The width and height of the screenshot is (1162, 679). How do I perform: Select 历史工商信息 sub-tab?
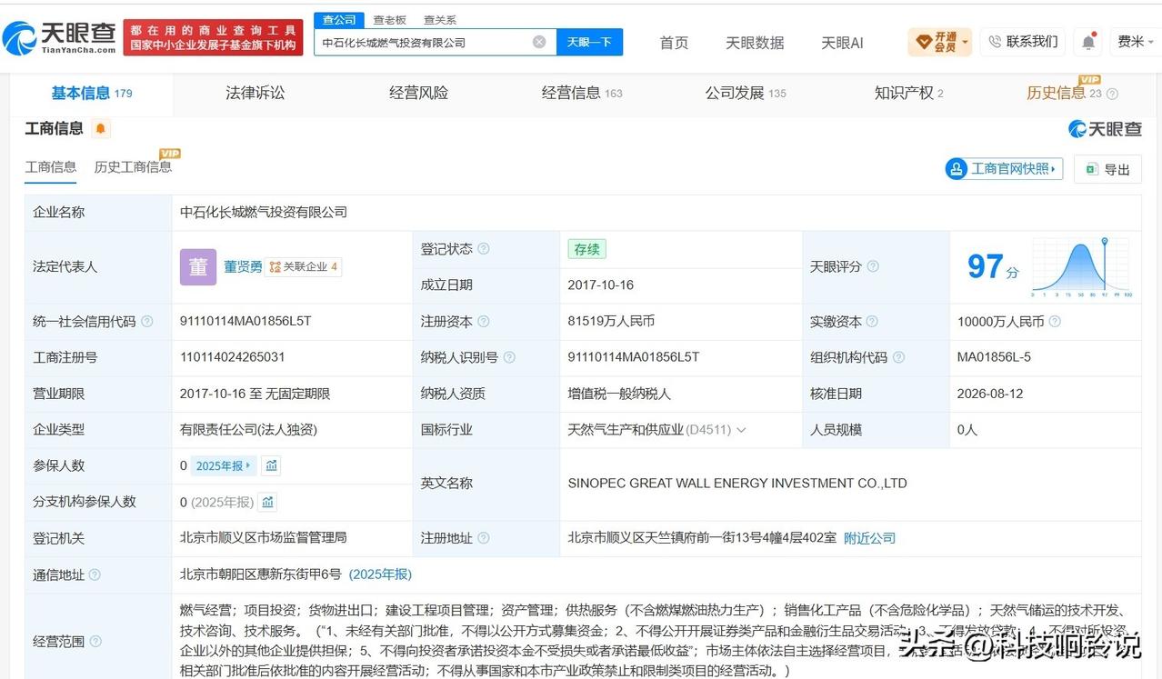pos(133,166)
